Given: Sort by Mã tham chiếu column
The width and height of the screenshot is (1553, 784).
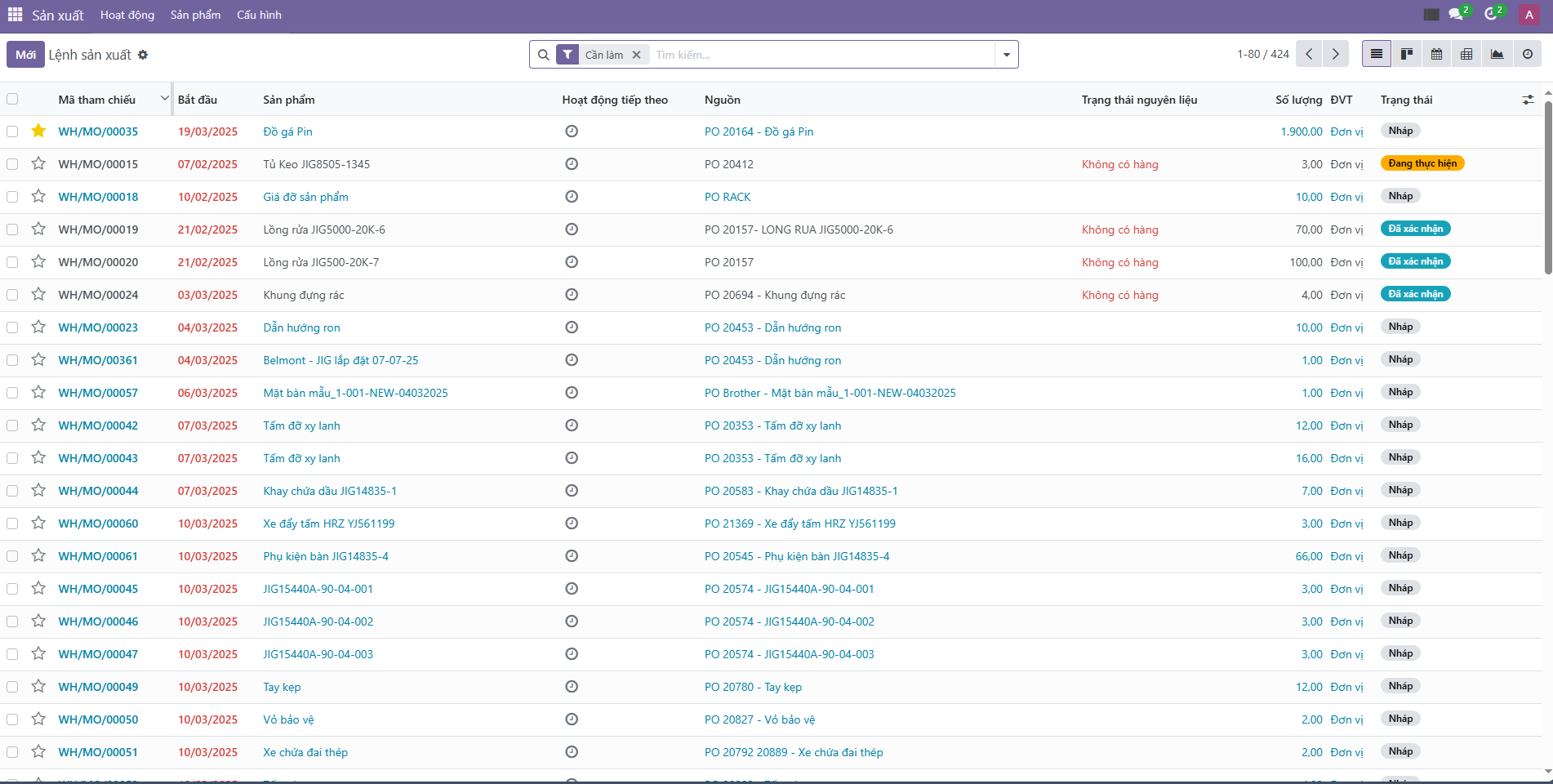Looking at the screenshot, I should click(x=97, y=100).
